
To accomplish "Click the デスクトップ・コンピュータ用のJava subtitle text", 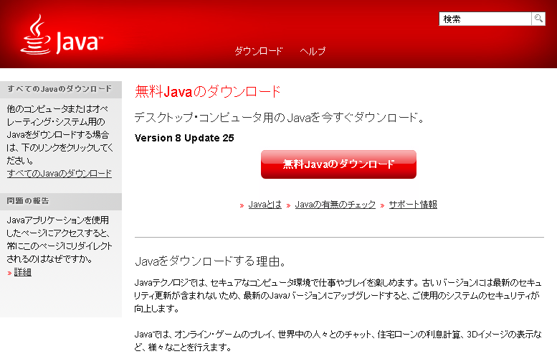I will (x=279, y=118).
